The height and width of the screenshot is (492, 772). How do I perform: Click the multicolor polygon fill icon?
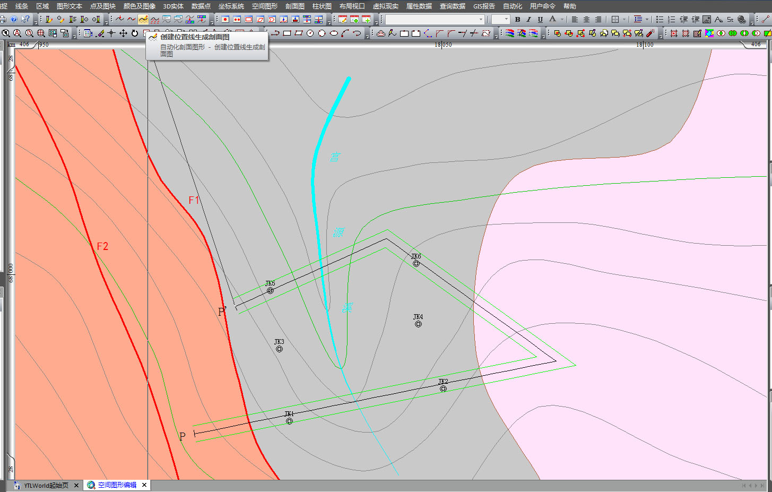click(709, 33)
